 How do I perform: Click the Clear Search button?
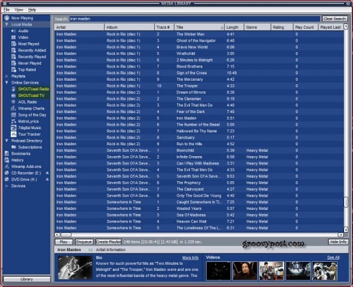(x=334, y=19)
